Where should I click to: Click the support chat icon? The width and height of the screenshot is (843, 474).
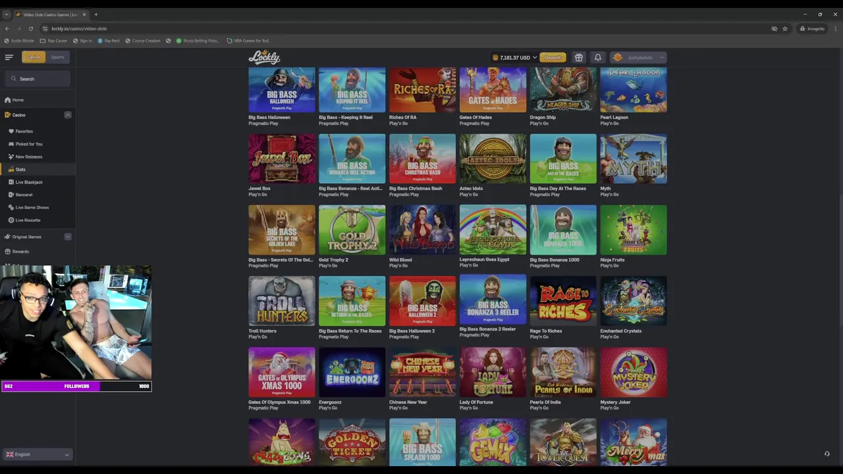pos(827,454)
